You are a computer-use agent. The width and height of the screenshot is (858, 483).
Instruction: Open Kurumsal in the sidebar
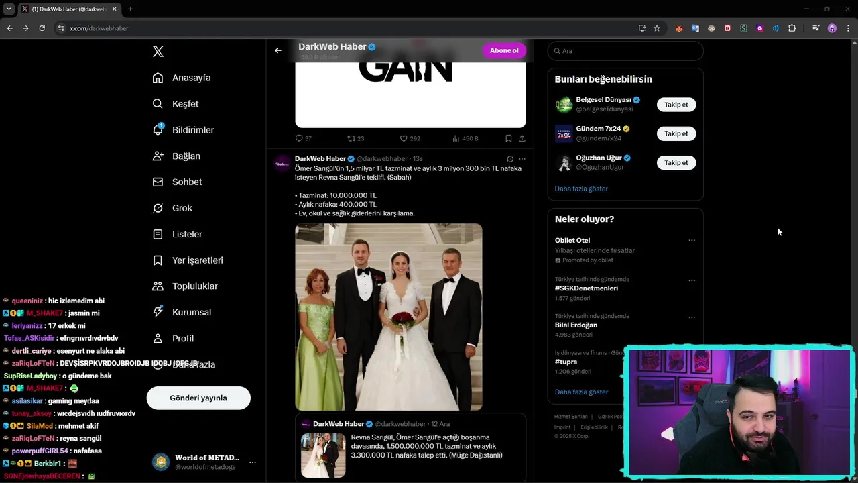(182, 312)
